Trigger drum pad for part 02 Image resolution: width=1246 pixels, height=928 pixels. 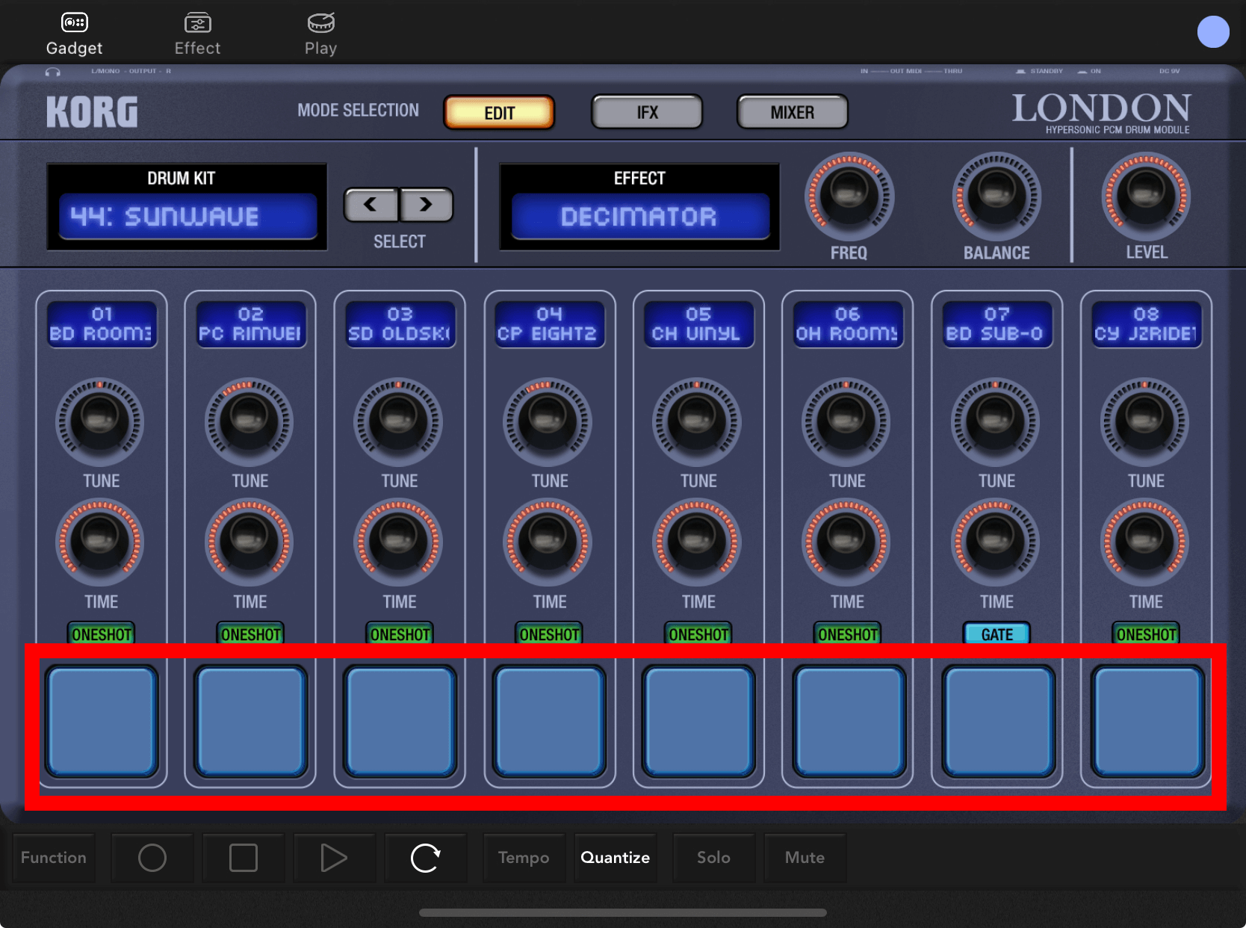(251, 722)
